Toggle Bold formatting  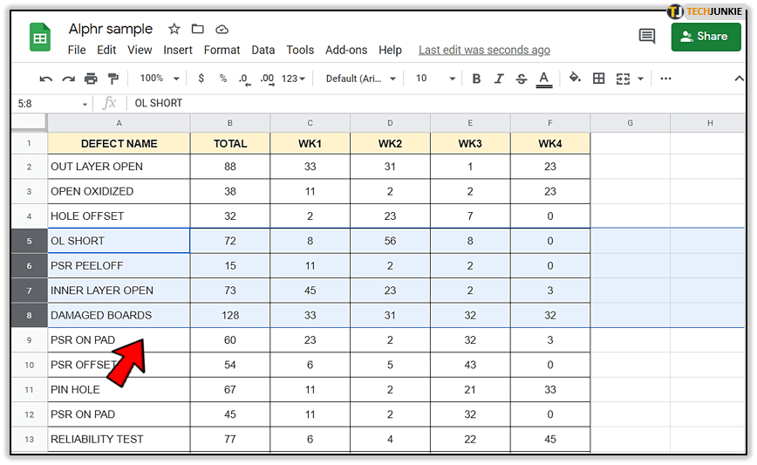(476, 79)
